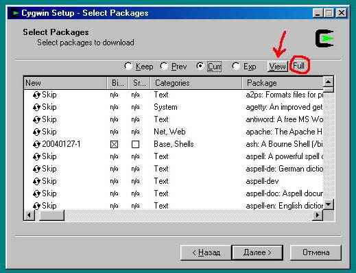
Task: Select the Curr radio button
Action: [x=200, y=67]
